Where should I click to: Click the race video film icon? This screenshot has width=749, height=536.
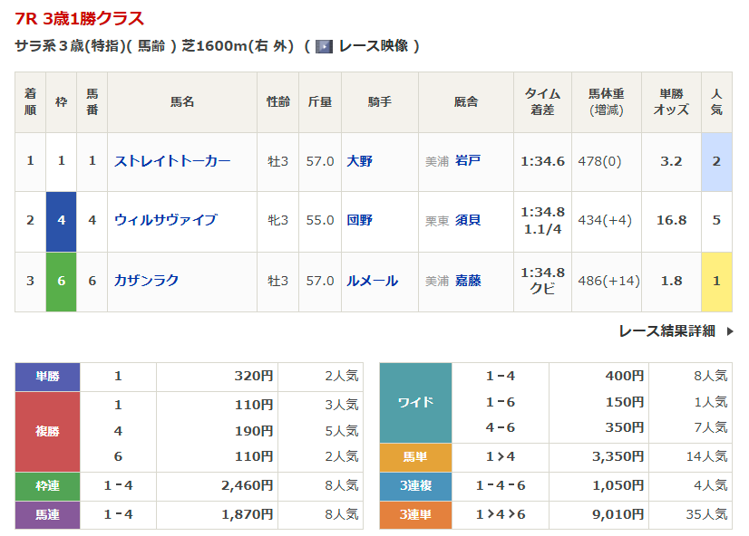point(324,46)
